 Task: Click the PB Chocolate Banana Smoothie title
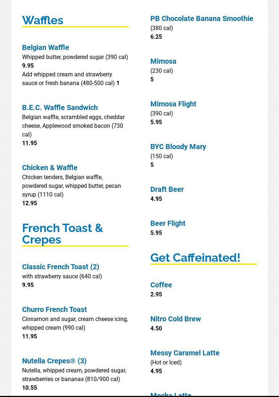click(x=201, y=18)
